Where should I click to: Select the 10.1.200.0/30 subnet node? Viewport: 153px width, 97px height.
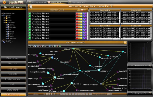90,65
